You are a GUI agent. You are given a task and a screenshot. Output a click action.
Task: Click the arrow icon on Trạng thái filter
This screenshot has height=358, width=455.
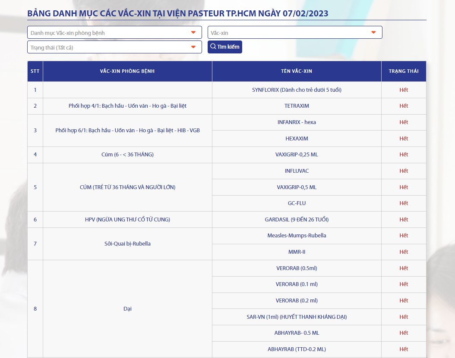pos(193,47)
